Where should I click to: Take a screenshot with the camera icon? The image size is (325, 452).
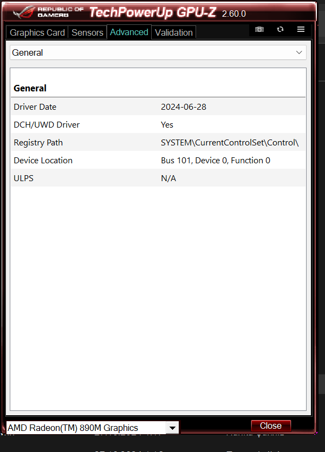259,29
